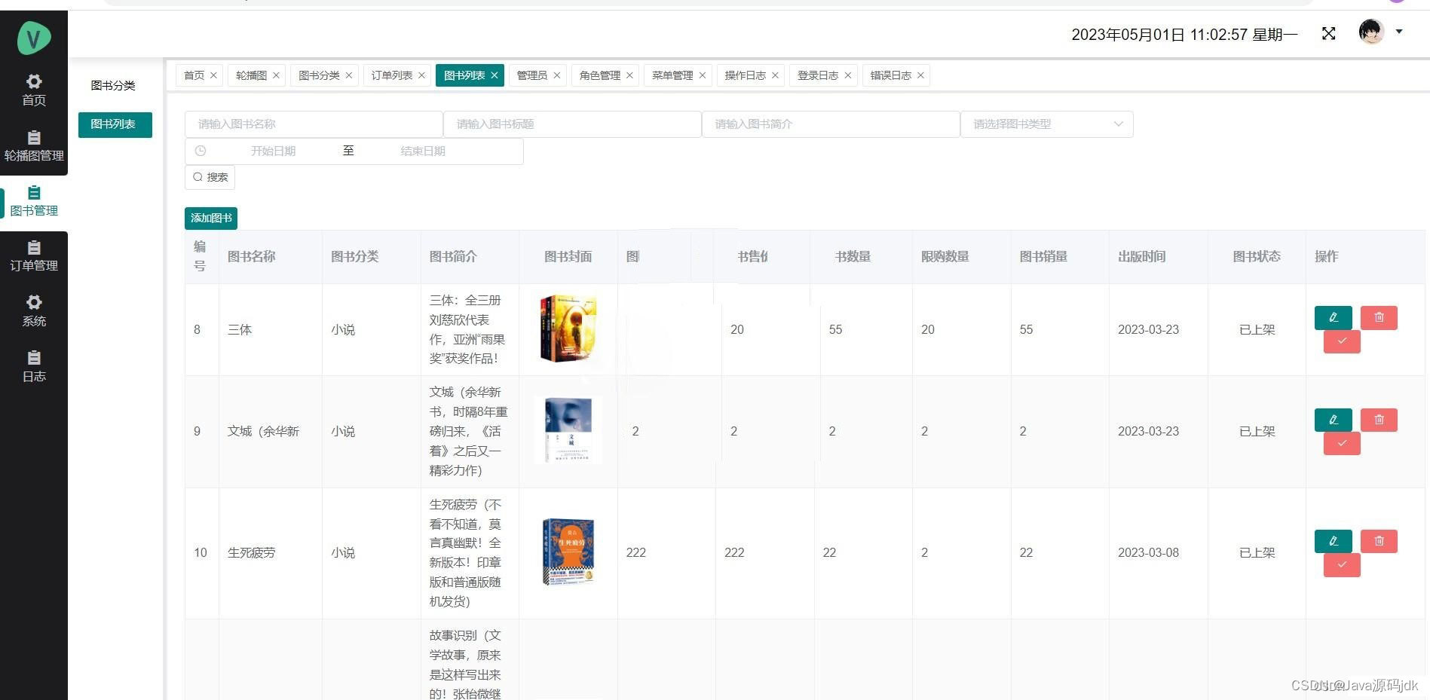Image resolution: width=1430 pixels, height=700 pixels.
Task: Delete the 三体 book row
Action: (x=1379, y=317)
